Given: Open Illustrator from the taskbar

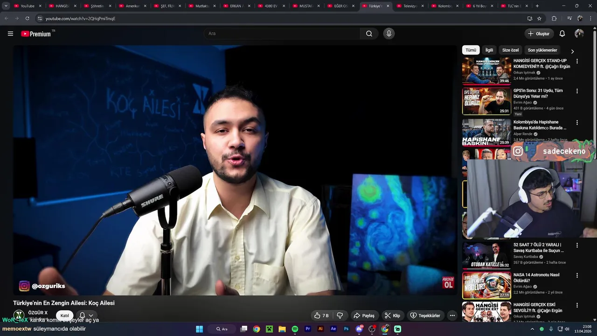Looking at the screenshot, I should click(x=320, y=329).
